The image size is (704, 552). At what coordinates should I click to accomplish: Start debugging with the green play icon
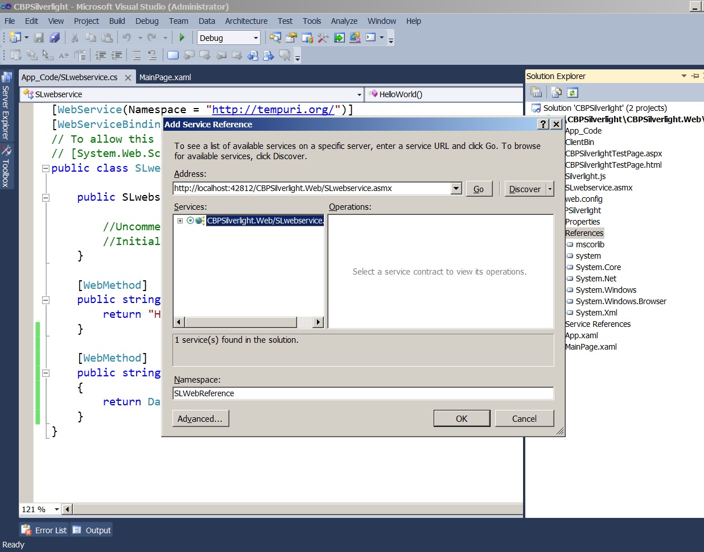[182, 38]
